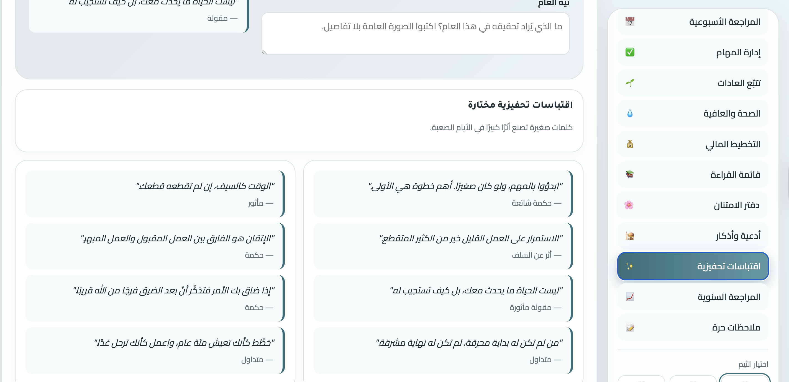Click the calendar icon beside المراجعة الأسبوعية
The height and width of the screenshot is (382, 789).
[630, 22]
